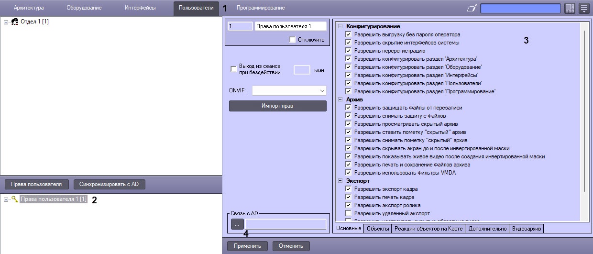Collapse the Конфигурирование group minus icon

coord(340,26)
